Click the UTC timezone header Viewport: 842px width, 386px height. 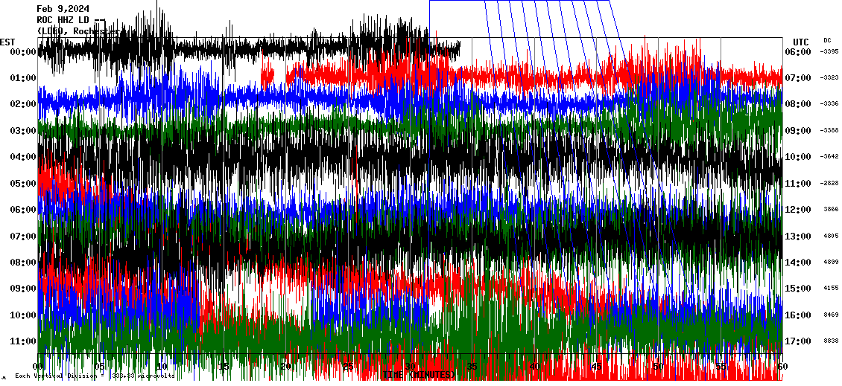800,42
